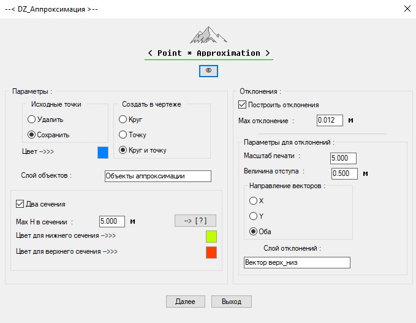
Task: Toggle the 'Два сечения' checkbox
Action: (x=20, y=204)
